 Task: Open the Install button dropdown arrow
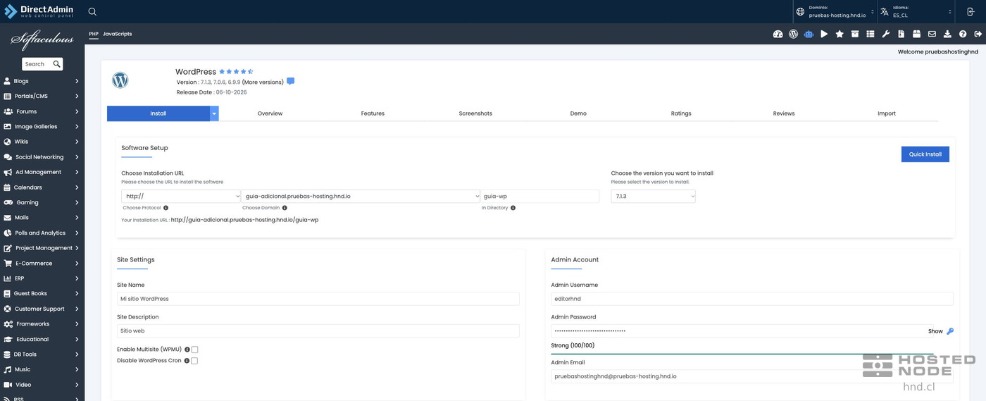tap(214, 113)
